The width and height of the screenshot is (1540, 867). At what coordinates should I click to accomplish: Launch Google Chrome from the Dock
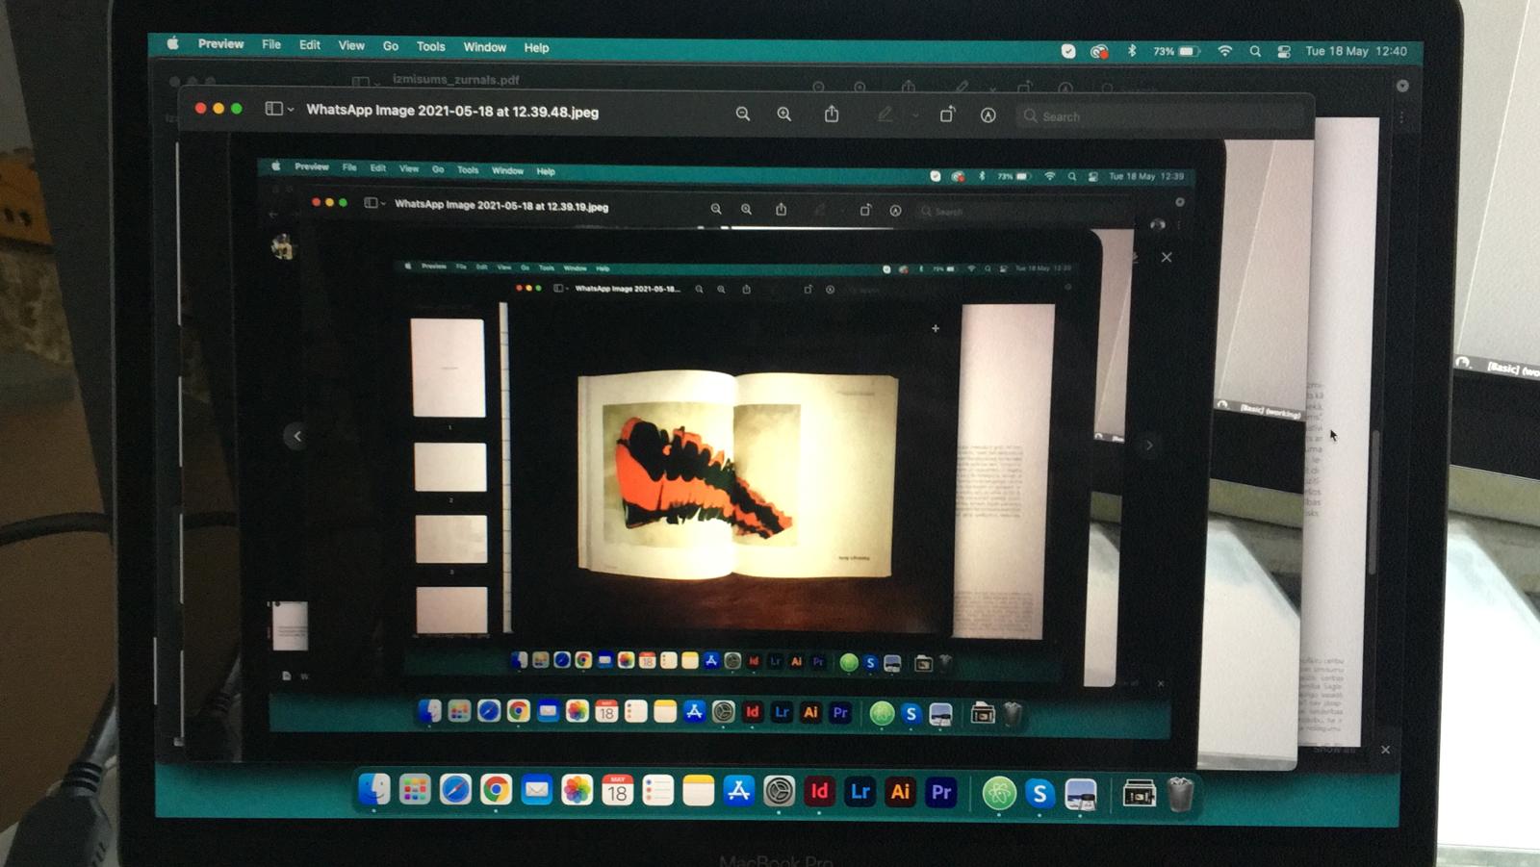click(x=496, y=790)
